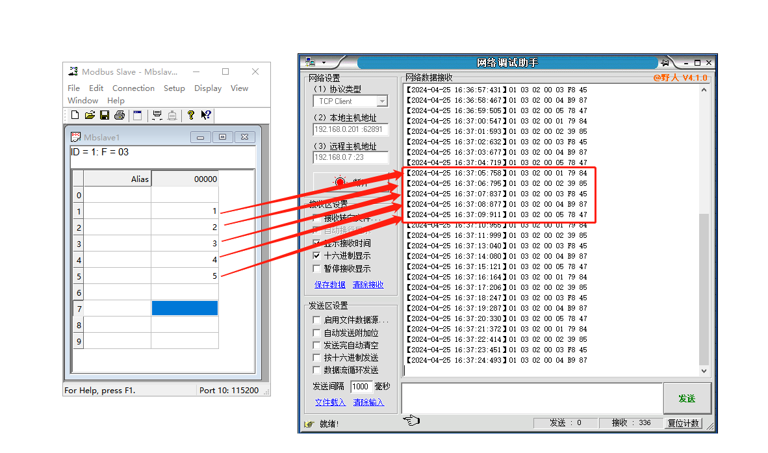Toggle the 暂停接收显示 checkbox

tap(316, 268)
